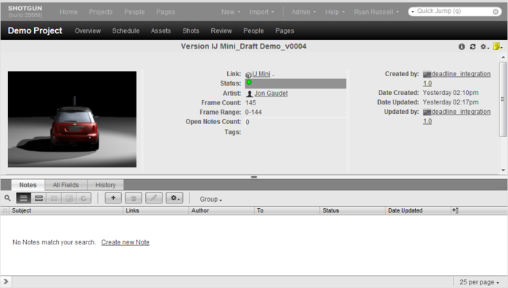The height and width of the screenshot is (288, 508).
Task: Open the Help menu
Action: [335, 12]
